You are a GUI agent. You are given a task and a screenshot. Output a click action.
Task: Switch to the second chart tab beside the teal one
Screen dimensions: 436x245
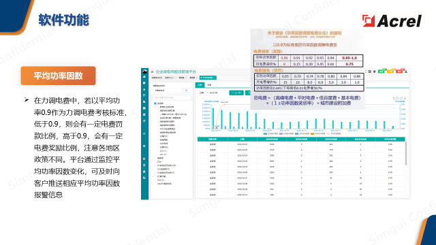tap(209, 84)
